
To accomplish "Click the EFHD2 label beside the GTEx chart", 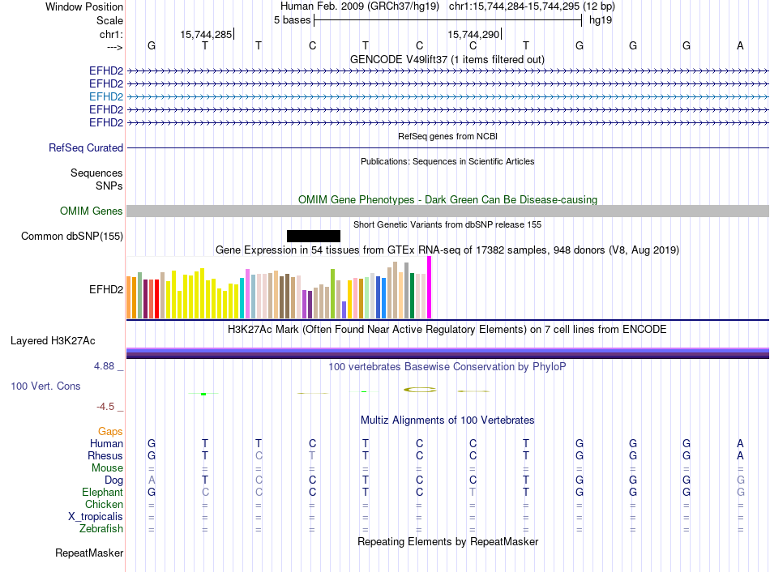I will pos(106,290).
